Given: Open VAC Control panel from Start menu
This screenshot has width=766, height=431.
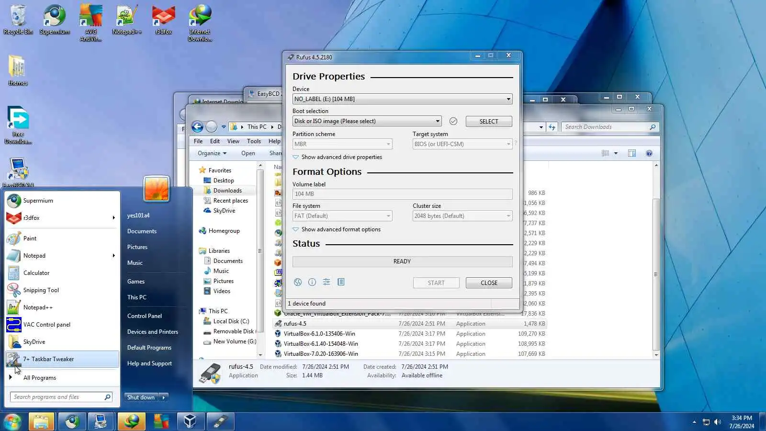Looking at the screenshot, I should (62, 325).
